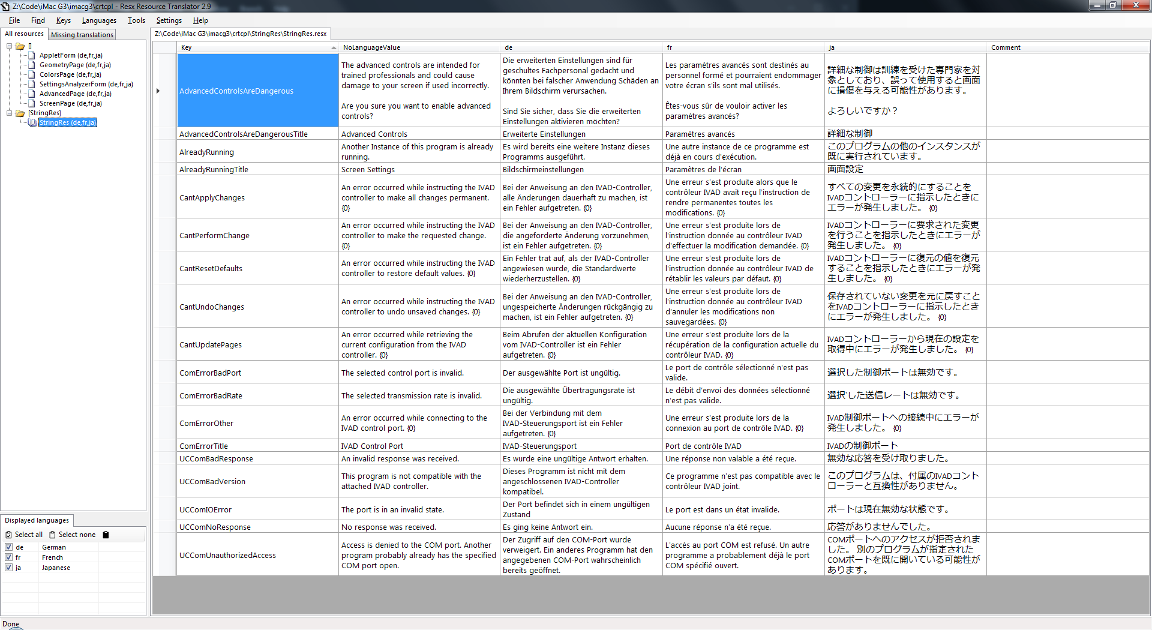1152x630 pixels.
Task: Toggle the Japanese (ja) language checkbox
Action: (x=8, y=568)
